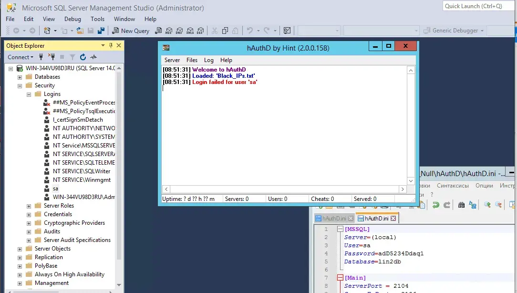Click the New Query toolbar button
Image resolution: width=517 pixels, height=293 pixels.
click(x=131, y=31)
